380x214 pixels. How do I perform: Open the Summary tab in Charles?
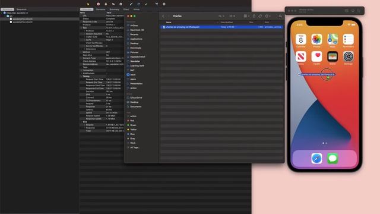pyautogui.click(x=114, y=10)
